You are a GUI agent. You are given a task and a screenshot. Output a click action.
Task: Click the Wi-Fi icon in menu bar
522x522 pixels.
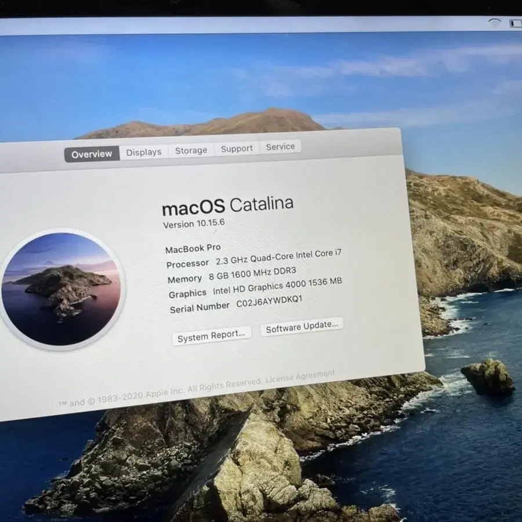click(x=495, y=23)
